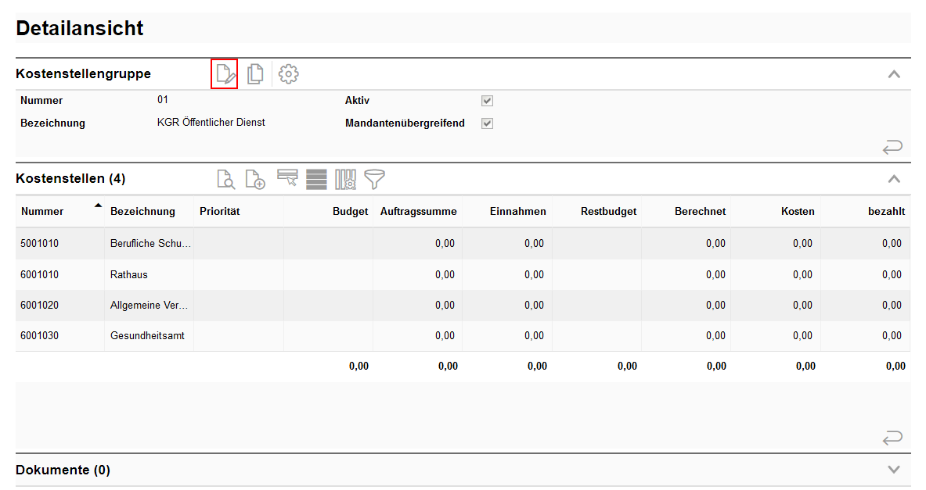Click the copy Kostenstellengruppe icon

[x=255, y=74]
